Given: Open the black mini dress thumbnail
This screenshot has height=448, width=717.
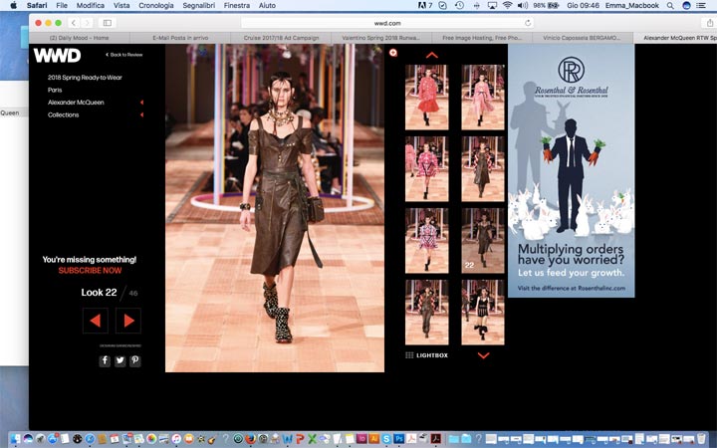Looking at the screenshot, I should point(483,313).
